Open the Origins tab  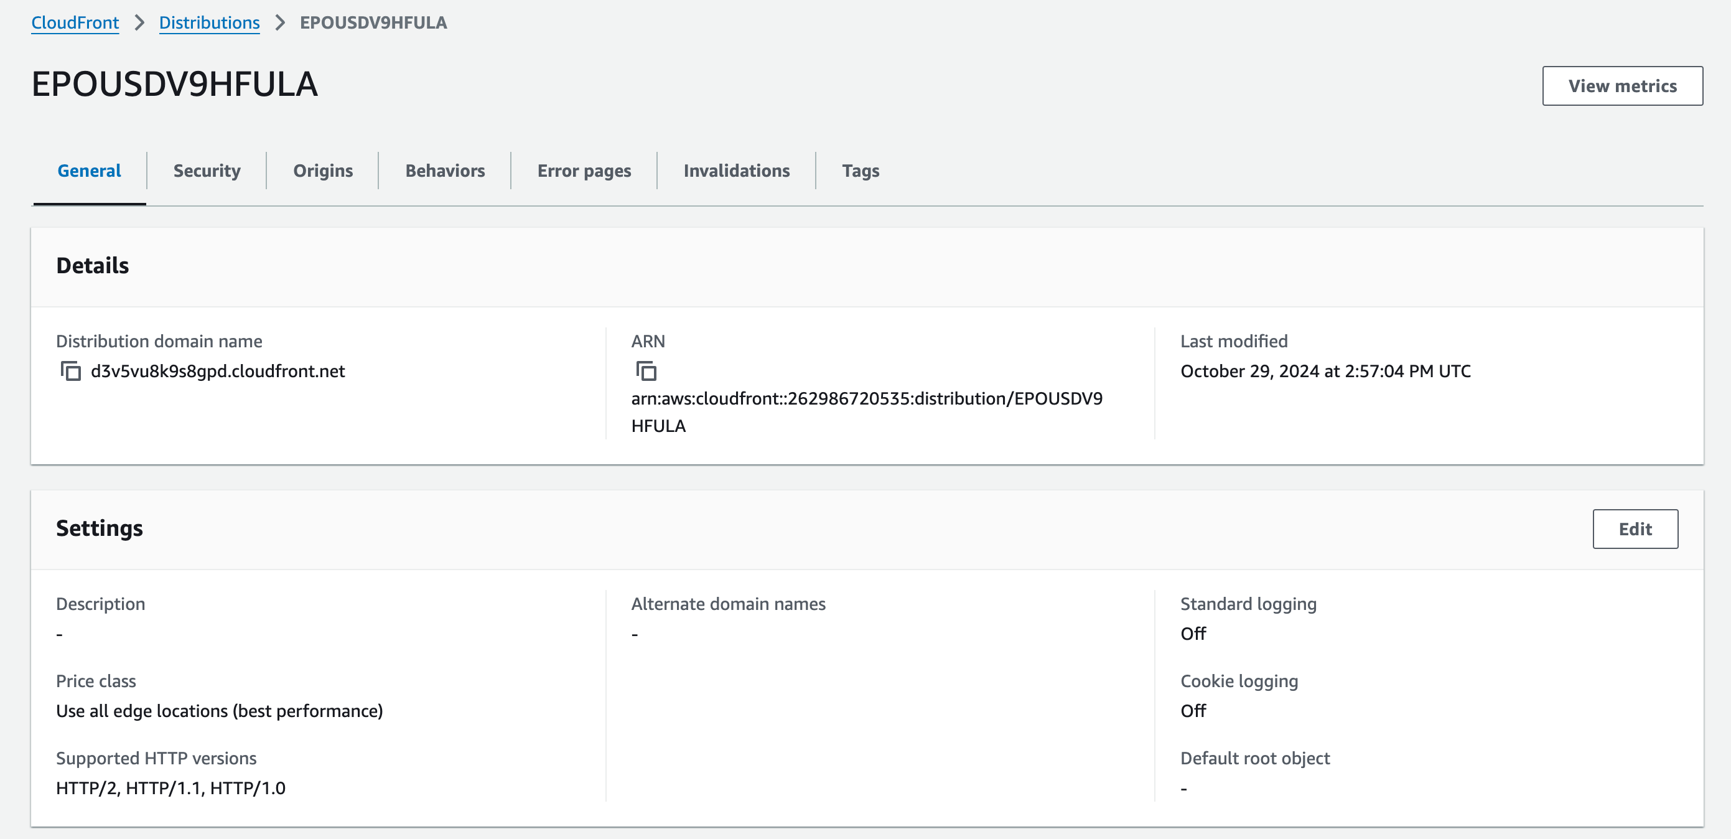click(322, 171)
